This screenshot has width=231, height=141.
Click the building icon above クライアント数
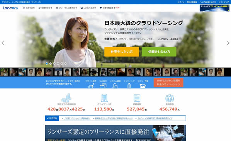104,98
